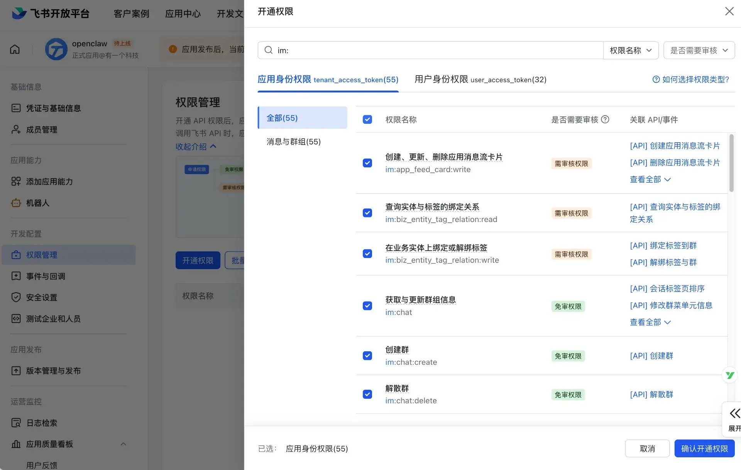741x470 pixels.
Task: Toggle the select-all checkbox in table header
Action: 367,120
